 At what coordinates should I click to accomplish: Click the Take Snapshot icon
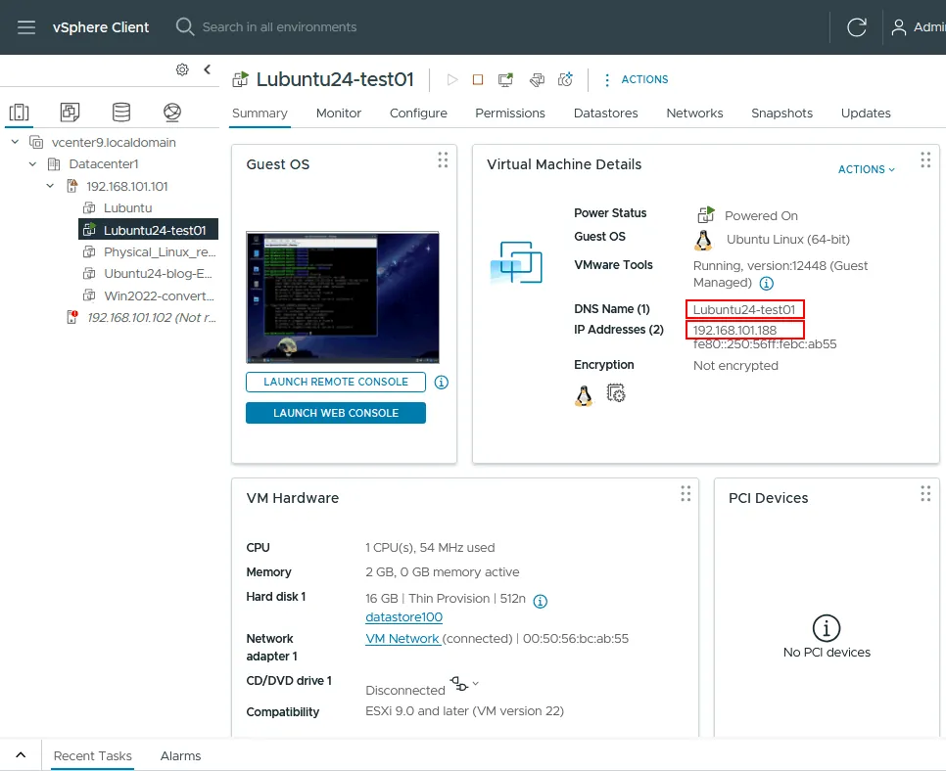pos(565,79)
